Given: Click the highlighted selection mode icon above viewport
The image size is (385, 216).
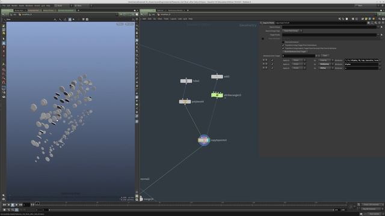Looking at the screenshot, I should pyautogui.click(x=70, y=19).
